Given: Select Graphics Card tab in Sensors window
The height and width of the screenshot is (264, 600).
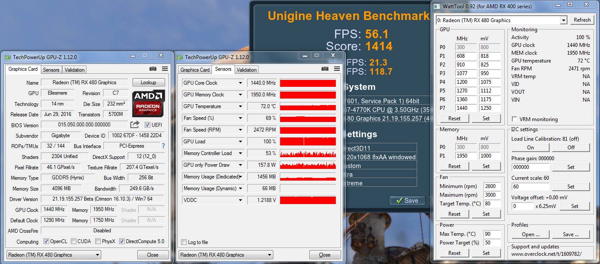Looking at the screenshot, I should point(195,70).
